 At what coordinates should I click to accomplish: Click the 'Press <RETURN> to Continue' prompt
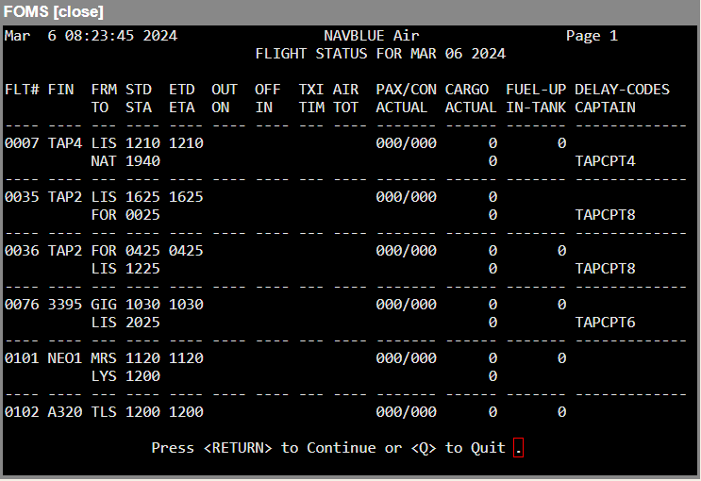(x=263, y=447)
